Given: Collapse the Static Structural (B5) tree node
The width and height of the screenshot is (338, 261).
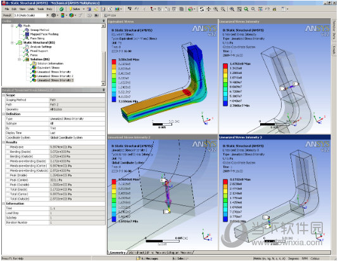Looking at the screenshot, I should pos(12,42).
